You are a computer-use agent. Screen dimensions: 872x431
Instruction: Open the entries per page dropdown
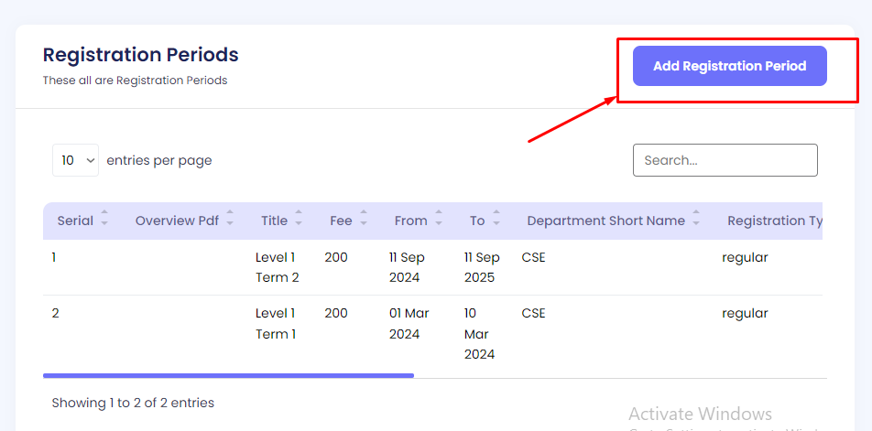point(76,160)
